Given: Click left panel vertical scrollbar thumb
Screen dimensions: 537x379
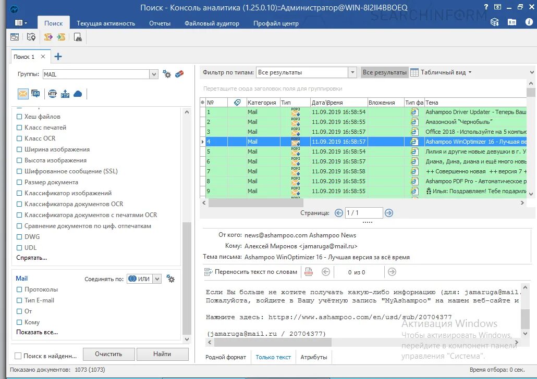Looking at the screenshot, I should (x=187, y=278).
